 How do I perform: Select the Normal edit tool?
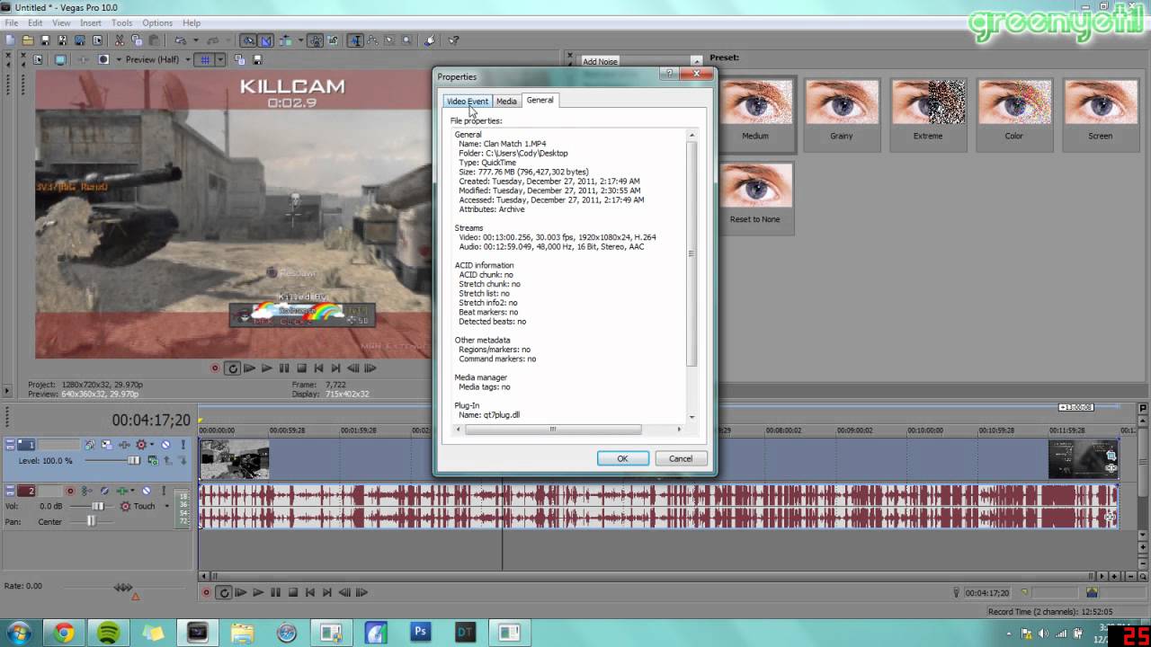[355, 40]
